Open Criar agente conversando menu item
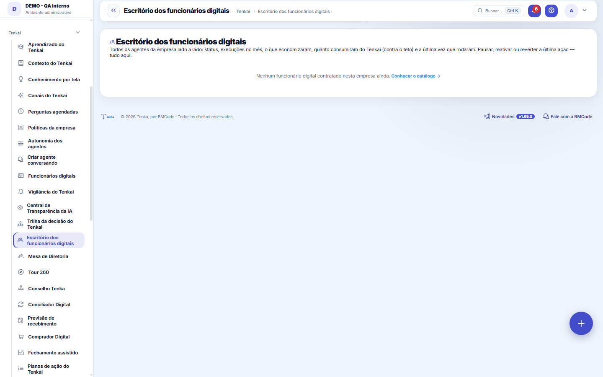Screen dimensions: 603x377 click(x=49, y=160)
